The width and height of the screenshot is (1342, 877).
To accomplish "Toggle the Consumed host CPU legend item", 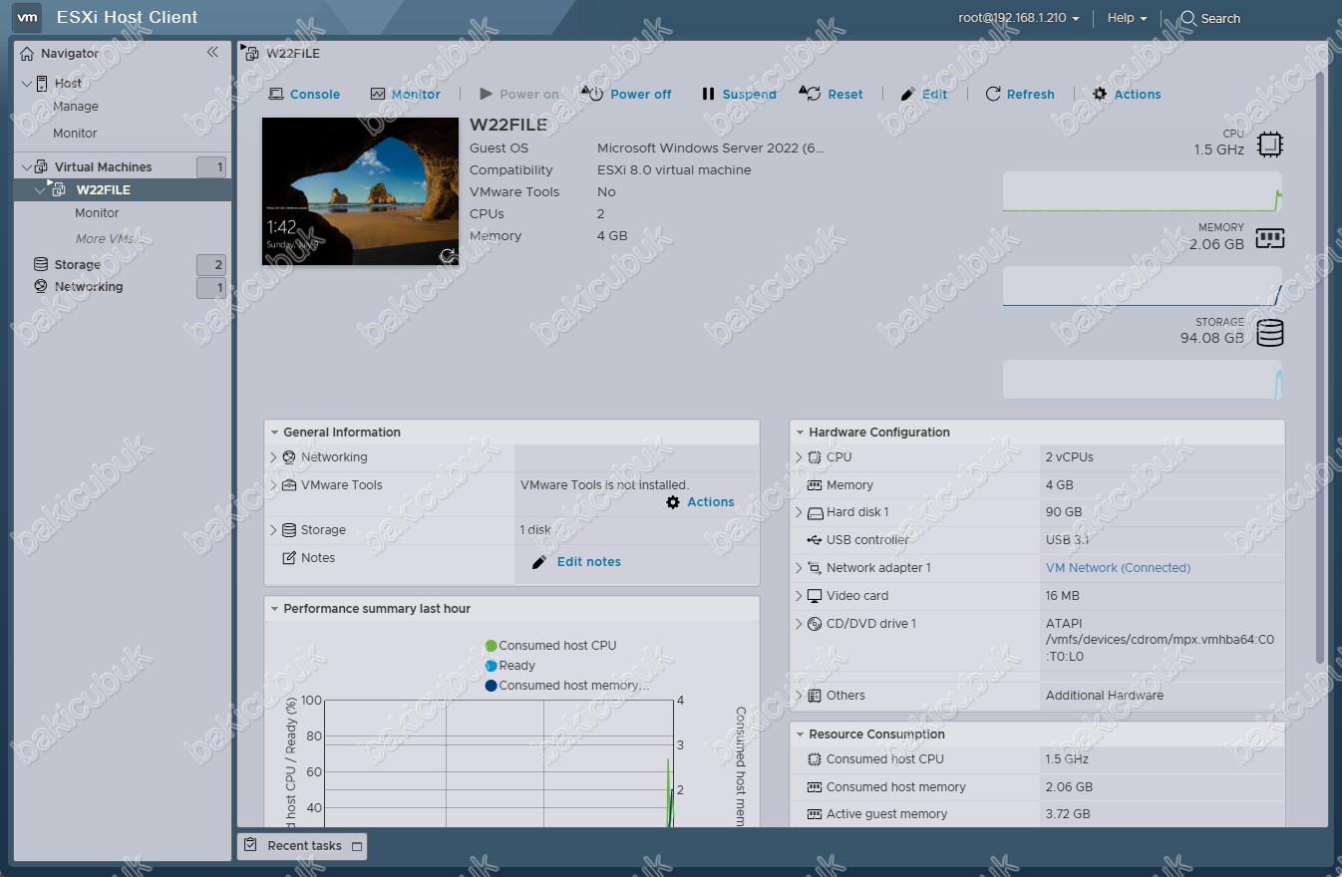I will (x=551, y=646).
